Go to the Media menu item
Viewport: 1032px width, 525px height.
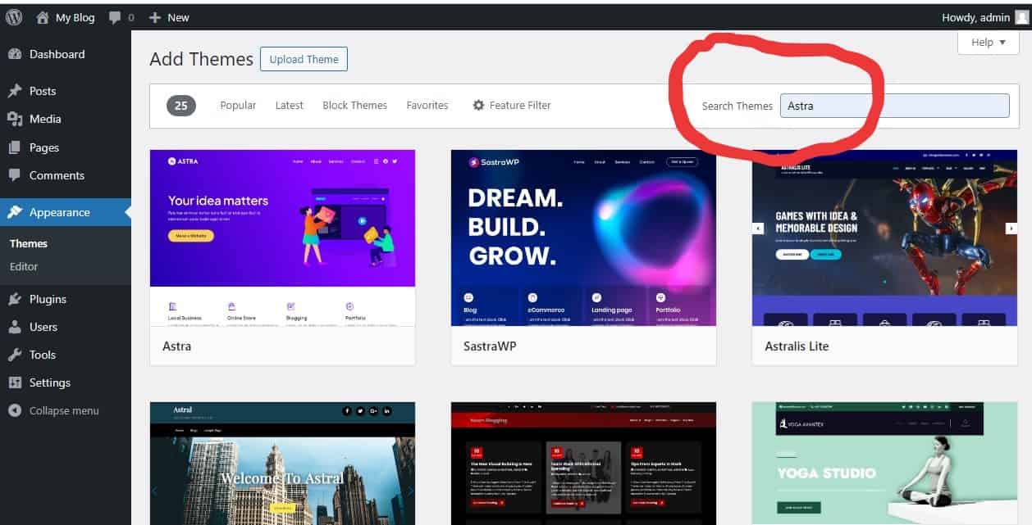coord(66,119)
